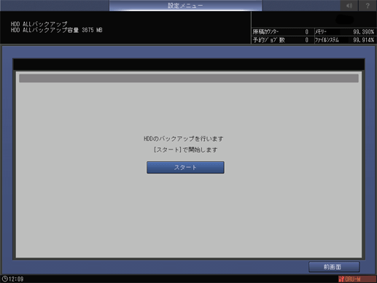Click the ORU-M status indicator
The height and width of the screenshot is (283, 377).
click(x=357, y=279)
